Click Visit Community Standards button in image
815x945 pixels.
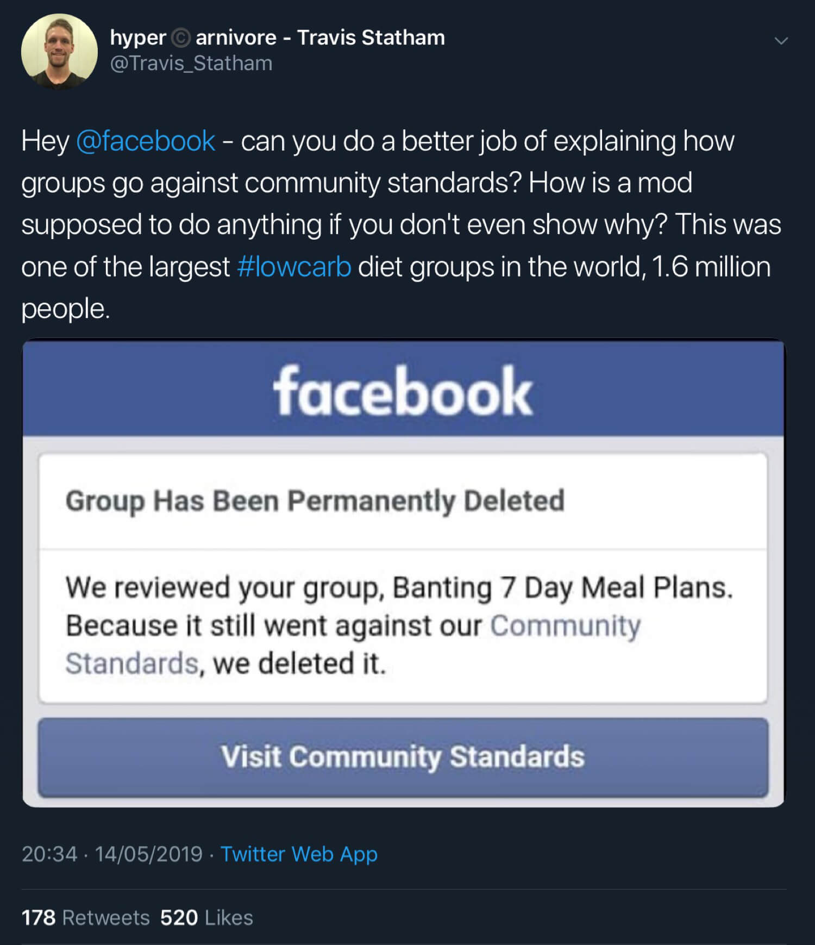pyautogui.click(x=403, y=758)
